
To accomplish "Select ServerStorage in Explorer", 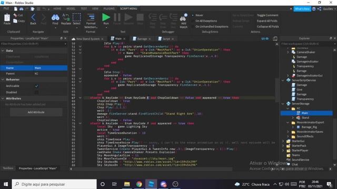I will point(300,103).
